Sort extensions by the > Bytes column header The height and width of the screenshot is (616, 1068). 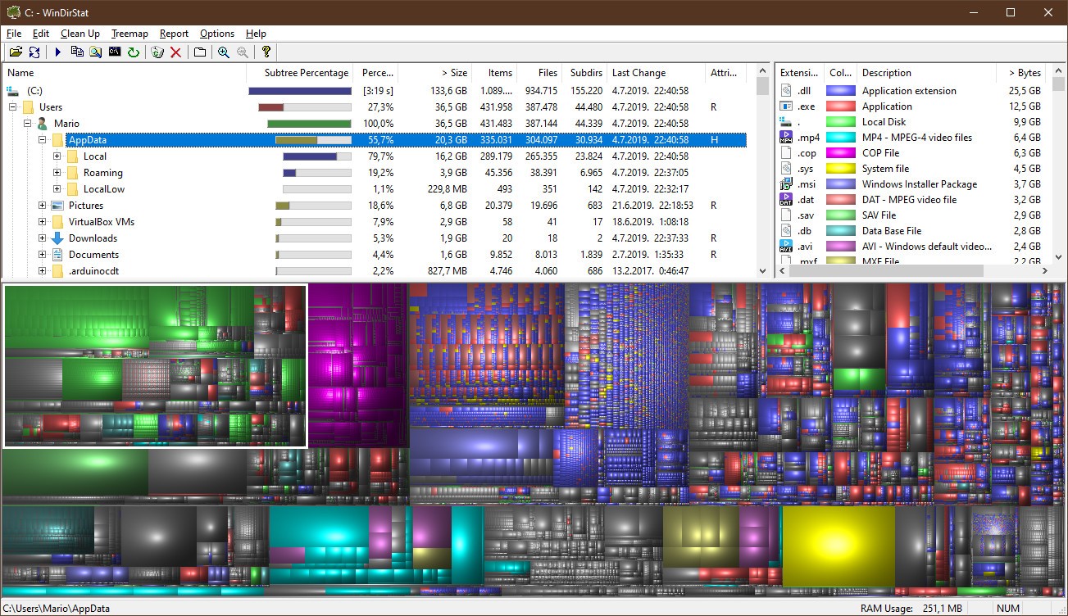(x=1021, y=73)
